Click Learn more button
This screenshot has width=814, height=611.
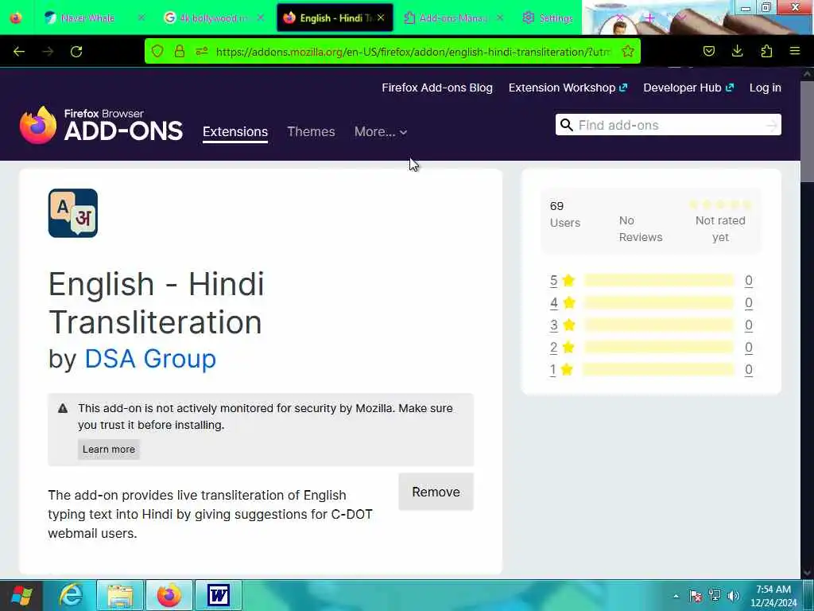tap(108, 449)
